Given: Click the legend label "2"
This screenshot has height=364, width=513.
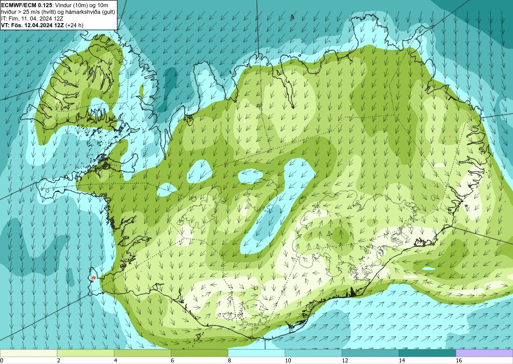Looking at the screenshot, I should click(x=58, y=361).
